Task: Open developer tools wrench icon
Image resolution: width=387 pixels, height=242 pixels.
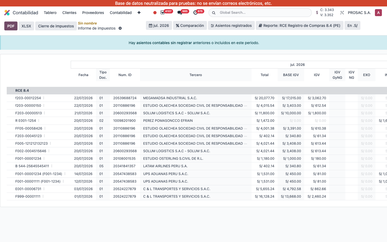Action: (x=342, y=13)
